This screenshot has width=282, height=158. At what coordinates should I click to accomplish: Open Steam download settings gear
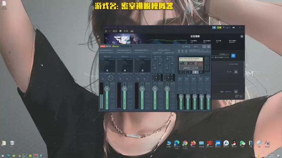(x=242, y=37)
